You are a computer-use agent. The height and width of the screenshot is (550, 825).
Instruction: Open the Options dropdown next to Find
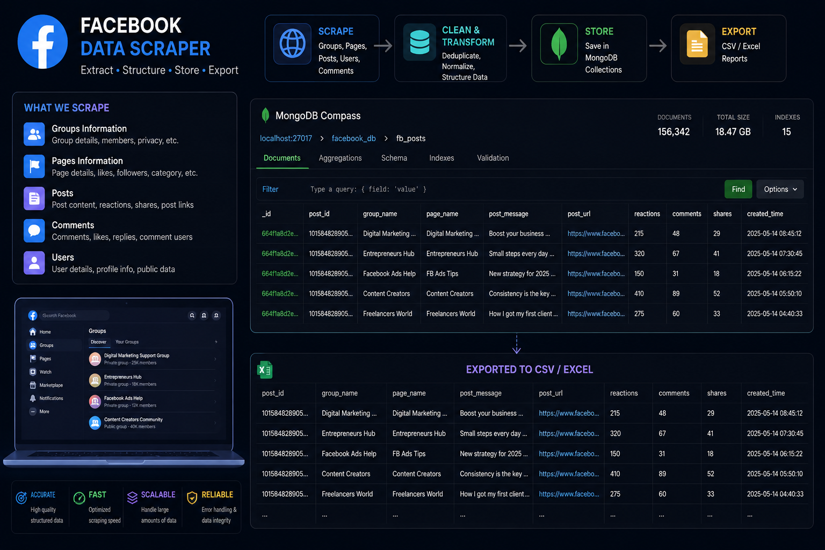point(780,189)
